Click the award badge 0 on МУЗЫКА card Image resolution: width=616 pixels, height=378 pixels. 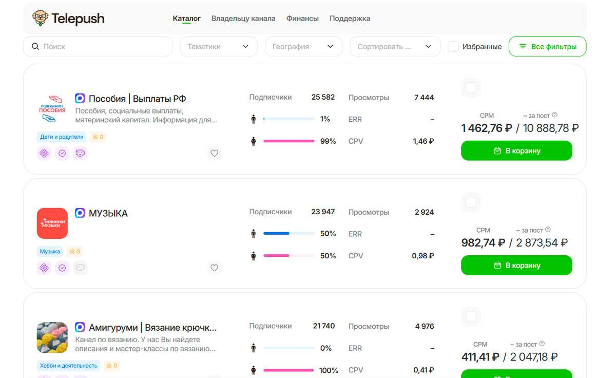click(75, 252)
